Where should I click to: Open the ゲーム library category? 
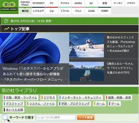[x=114, y=104]
